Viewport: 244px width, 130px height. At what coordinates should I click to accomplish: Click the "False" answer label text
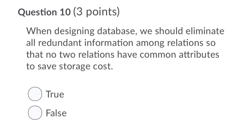[56, 113]
